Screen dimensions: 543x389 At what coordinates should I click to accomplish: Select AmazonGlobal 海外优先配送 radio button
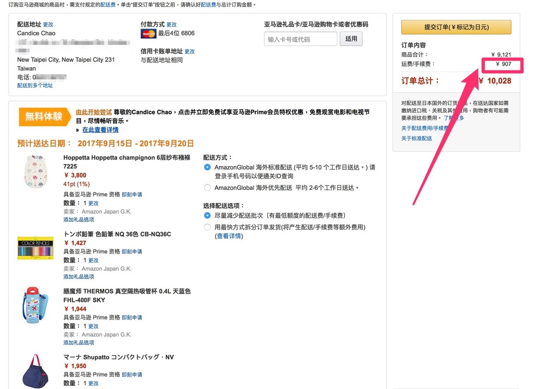[207, 188]
